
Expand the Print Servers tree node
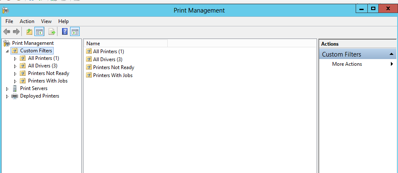click(x=7, y=89)
